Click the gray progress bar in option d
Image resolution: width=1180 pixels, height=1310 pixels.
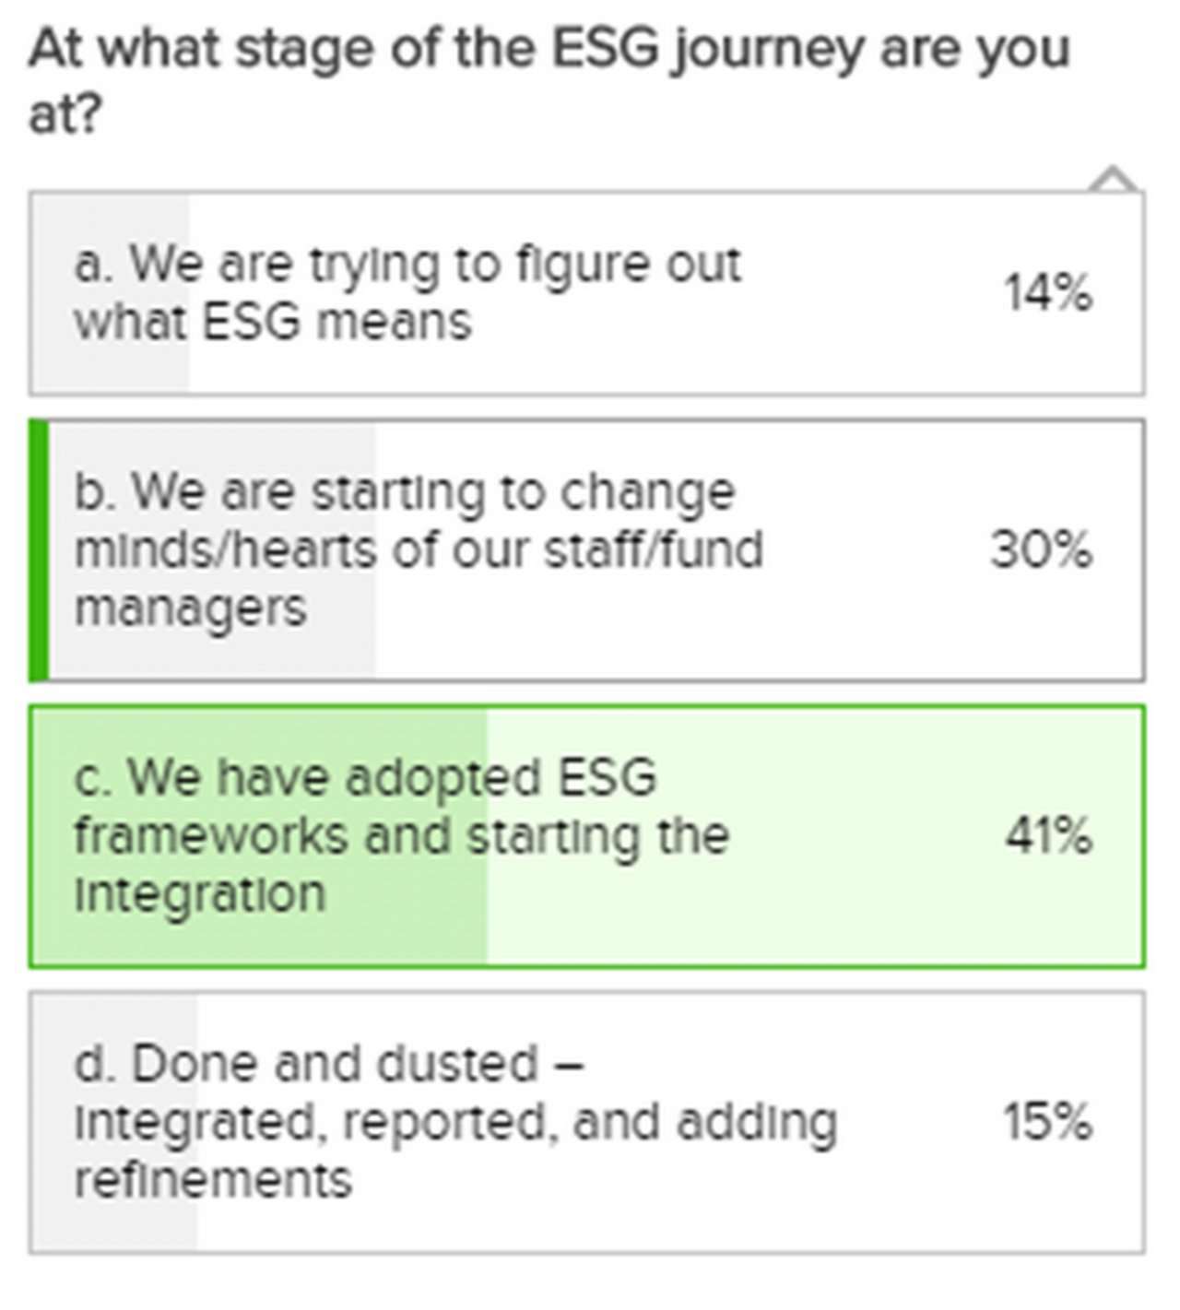114,1122
